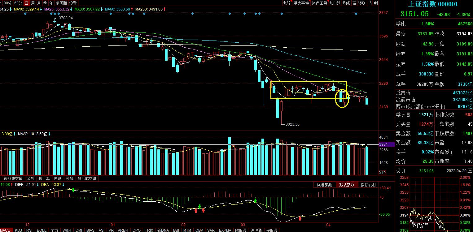473x232 pixels.
Task: Toggle the 均线 moving averages button
Action: [346, 3]
